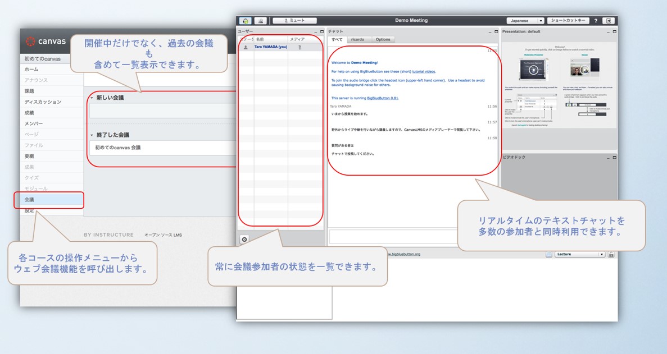Viewport: 667px width, 354px height.
Task: Open 成績 grades in Canvas sidebar
Action: pyautogui.click(x=29, y=112)
